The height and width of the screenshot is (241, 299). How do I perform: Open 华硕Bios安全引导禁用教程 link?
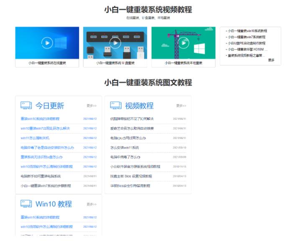130,186
